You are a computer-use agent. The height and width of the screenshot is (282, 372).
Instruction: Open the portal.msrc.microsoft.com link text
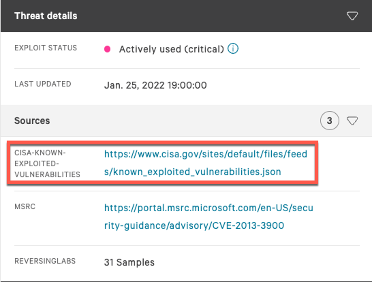209,208
